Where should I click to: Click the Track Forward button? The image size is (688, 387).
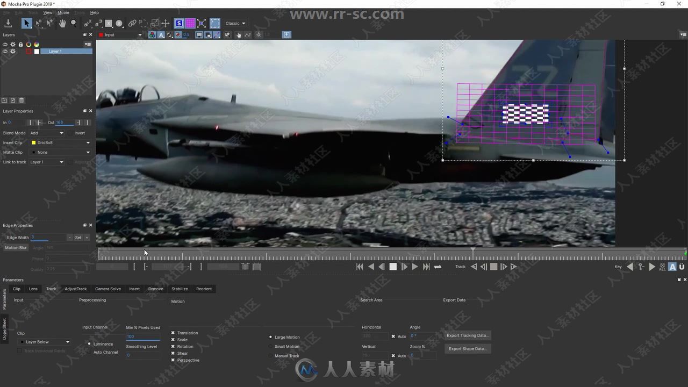coord(513,267)
